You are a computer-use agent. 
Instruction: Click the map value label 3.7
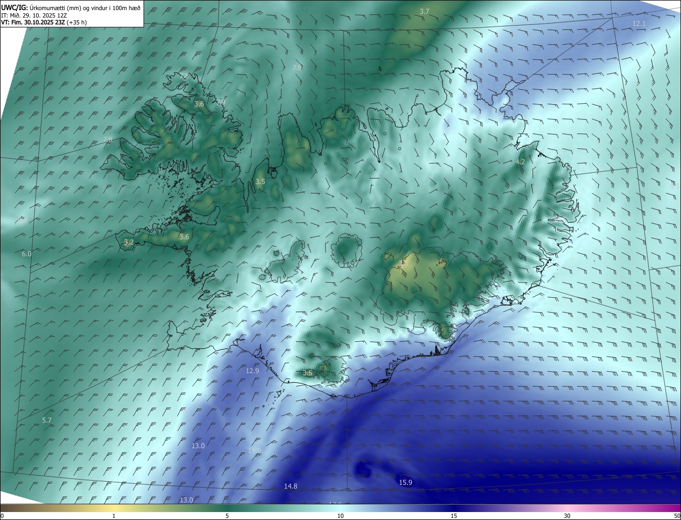[424, 11]
